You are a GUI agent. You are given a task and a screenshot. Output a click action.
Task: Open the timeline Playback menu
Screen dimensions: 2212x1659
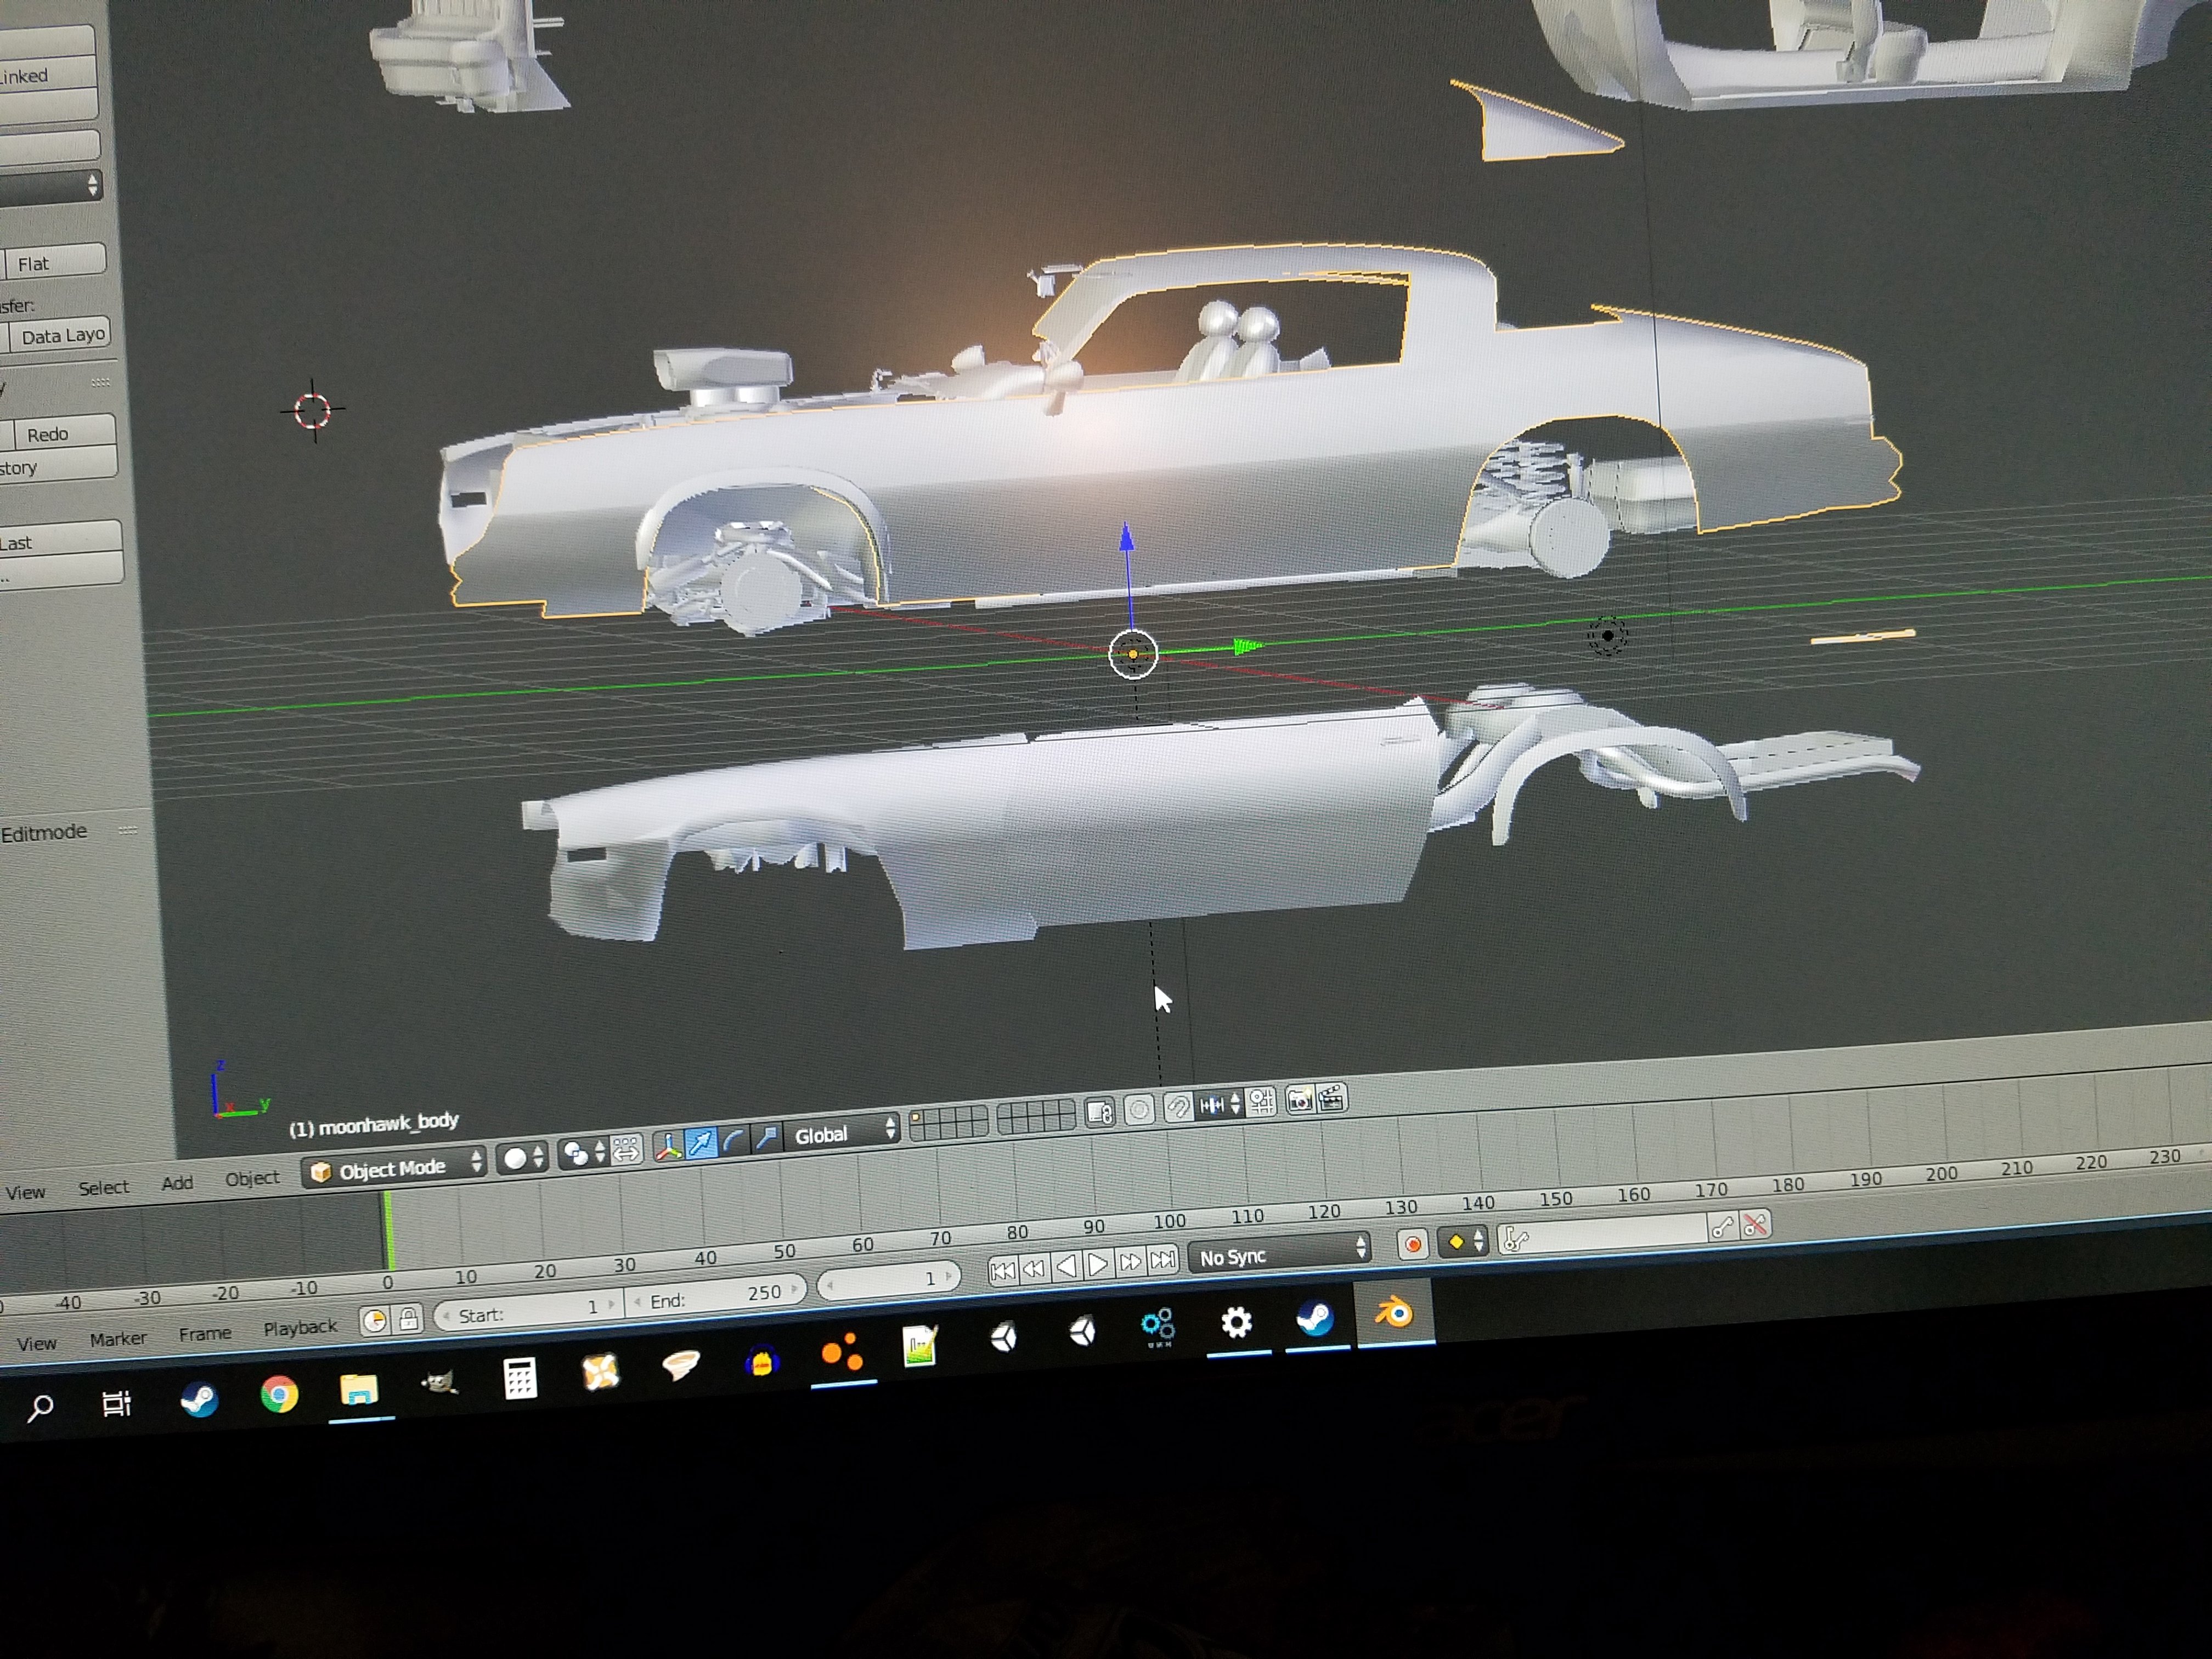(300, 1327)
